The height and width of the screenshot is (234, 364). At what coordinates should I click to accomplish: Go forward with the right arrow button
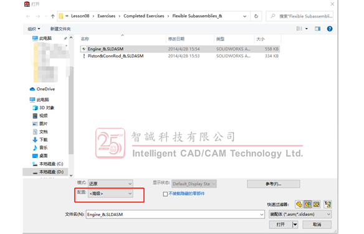(x=38, y=16)
